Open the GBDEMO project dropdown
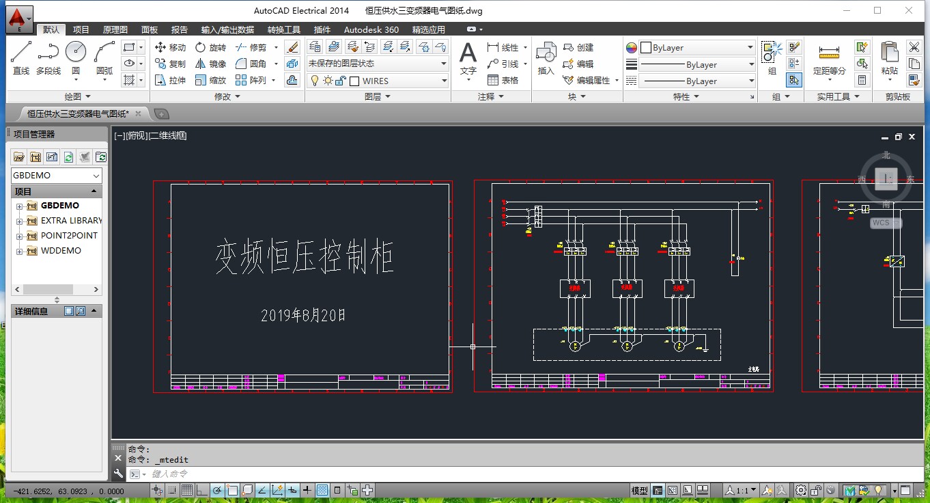This screenshot has width=930, height=503. pyautogui.click(x=57, y=176)
